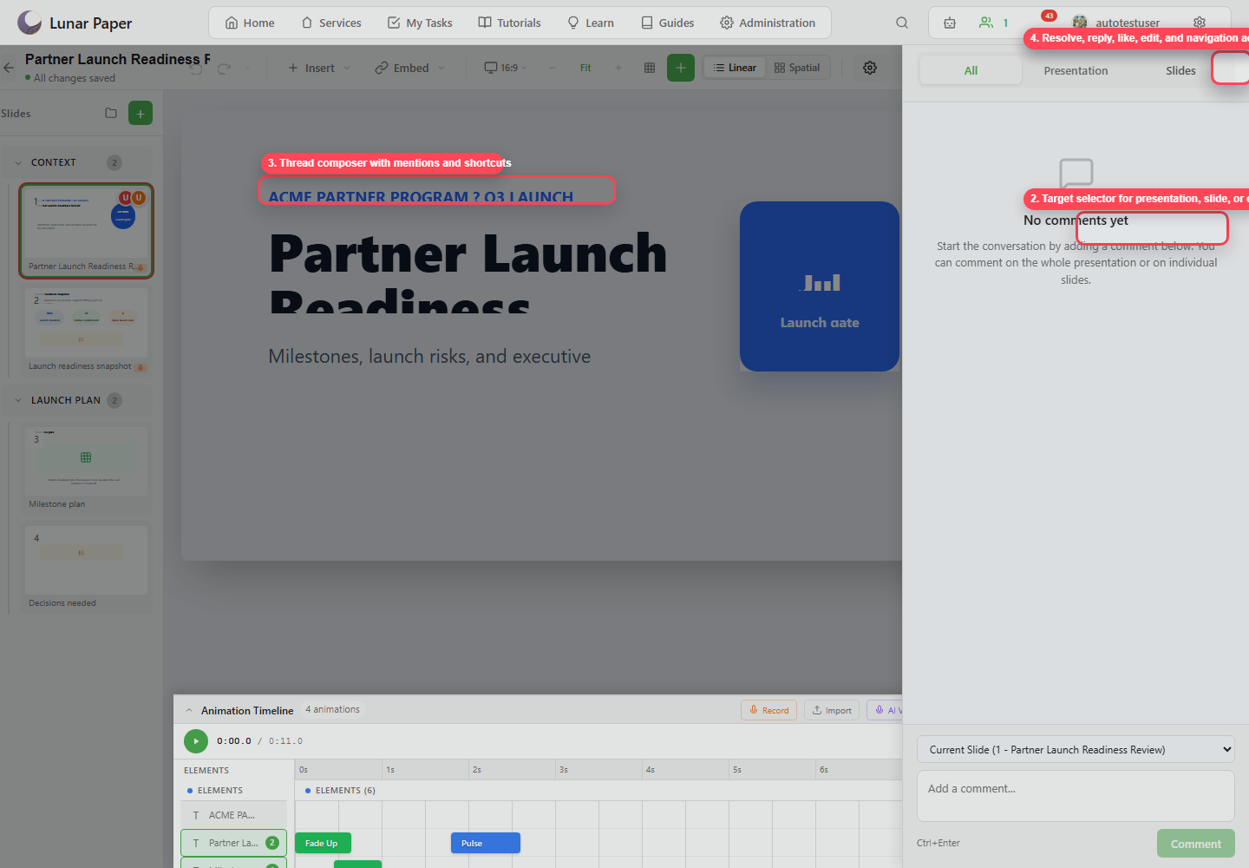Collapse the LAUNCH PLAN slide group
Viewport: 1249px width, 868px height.
(x=18, y=400)
